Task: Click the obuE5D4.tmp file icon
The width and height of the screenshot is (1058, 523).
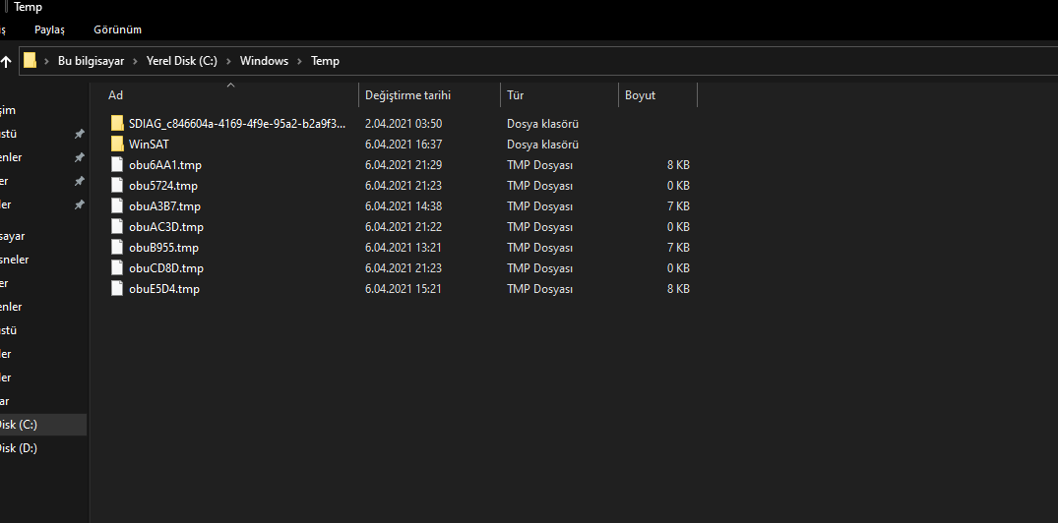Action: click(x=118, y=289)
